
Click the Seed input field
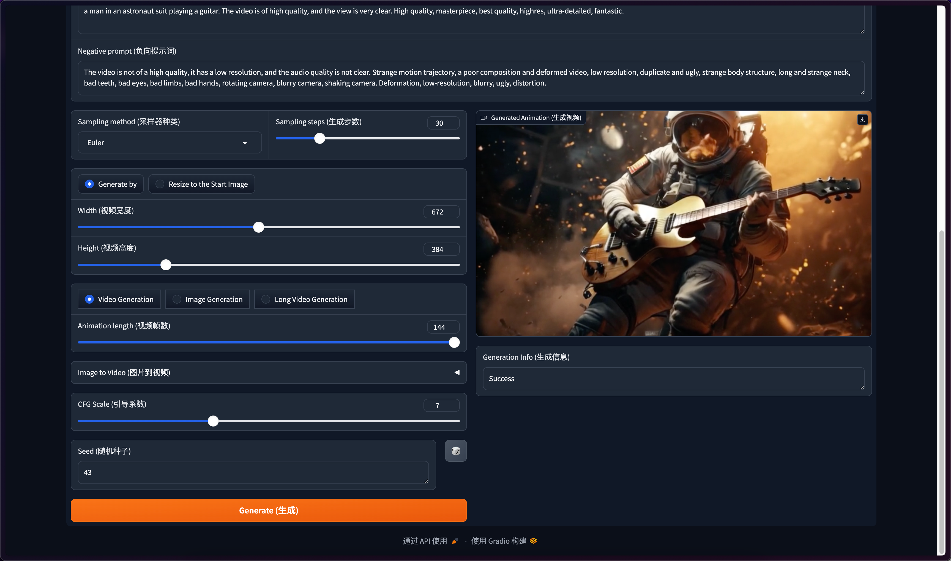(253, 472)
